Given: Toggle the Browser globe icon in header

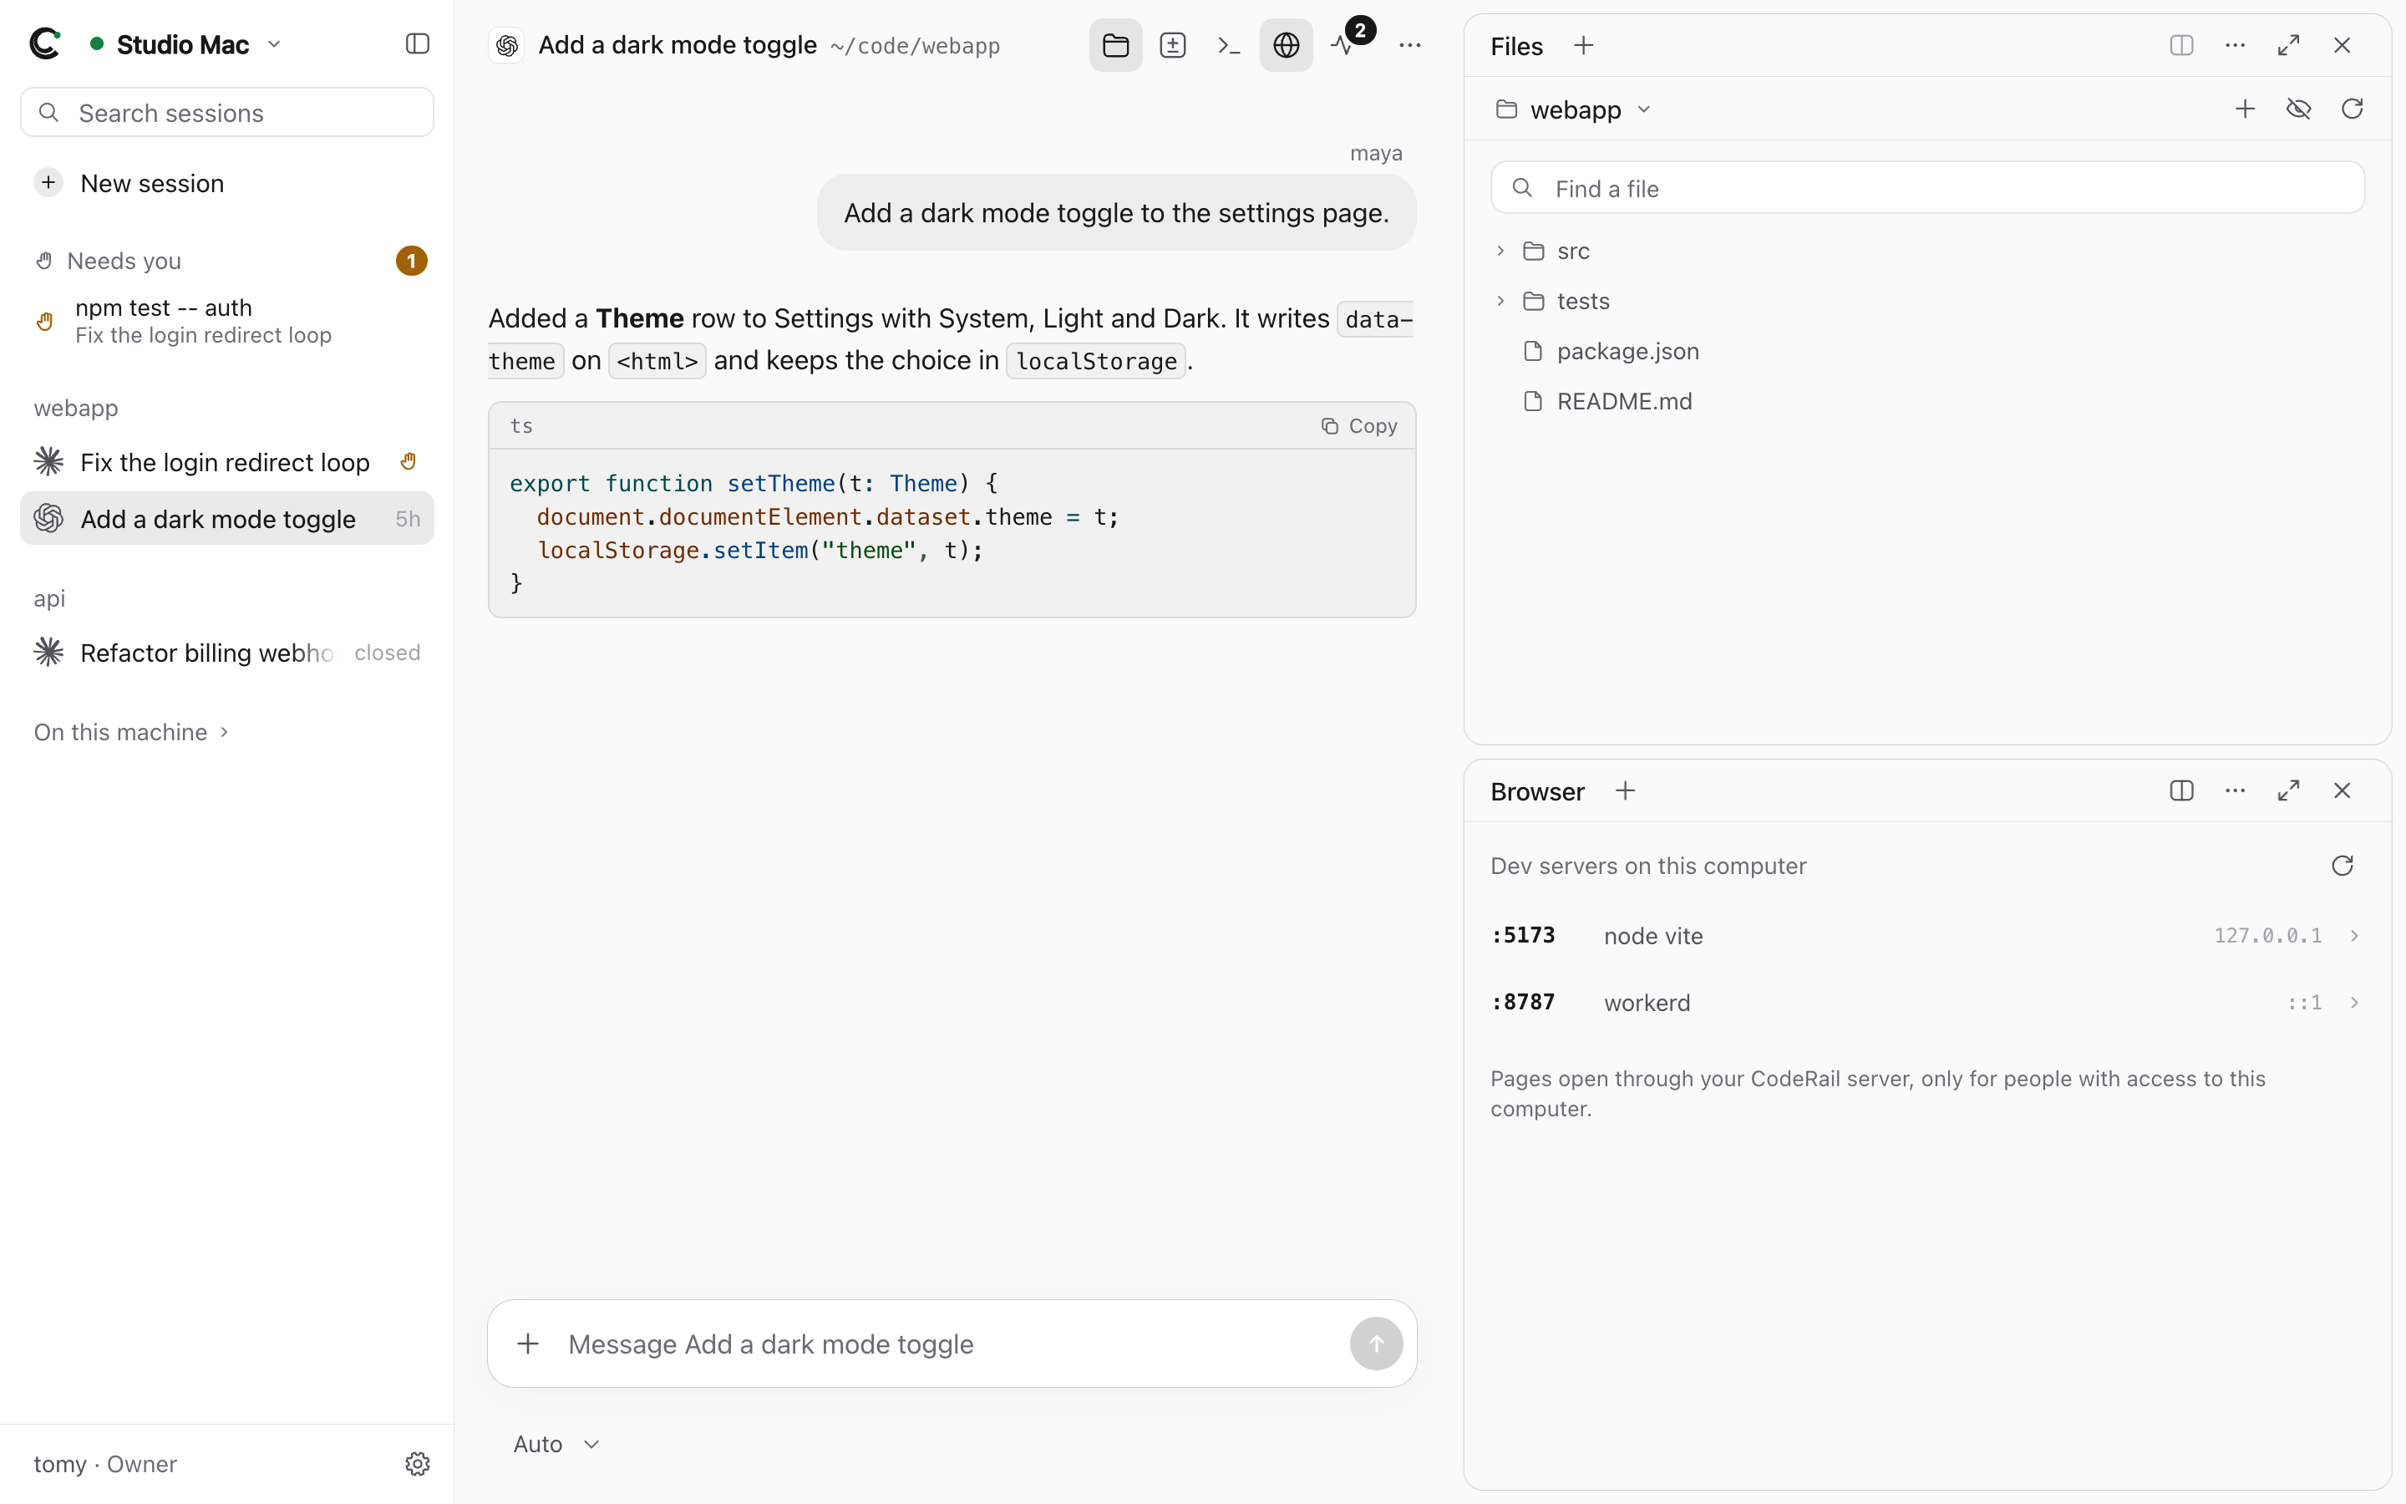Looking at the screenshot, I should click(1287, 45).
